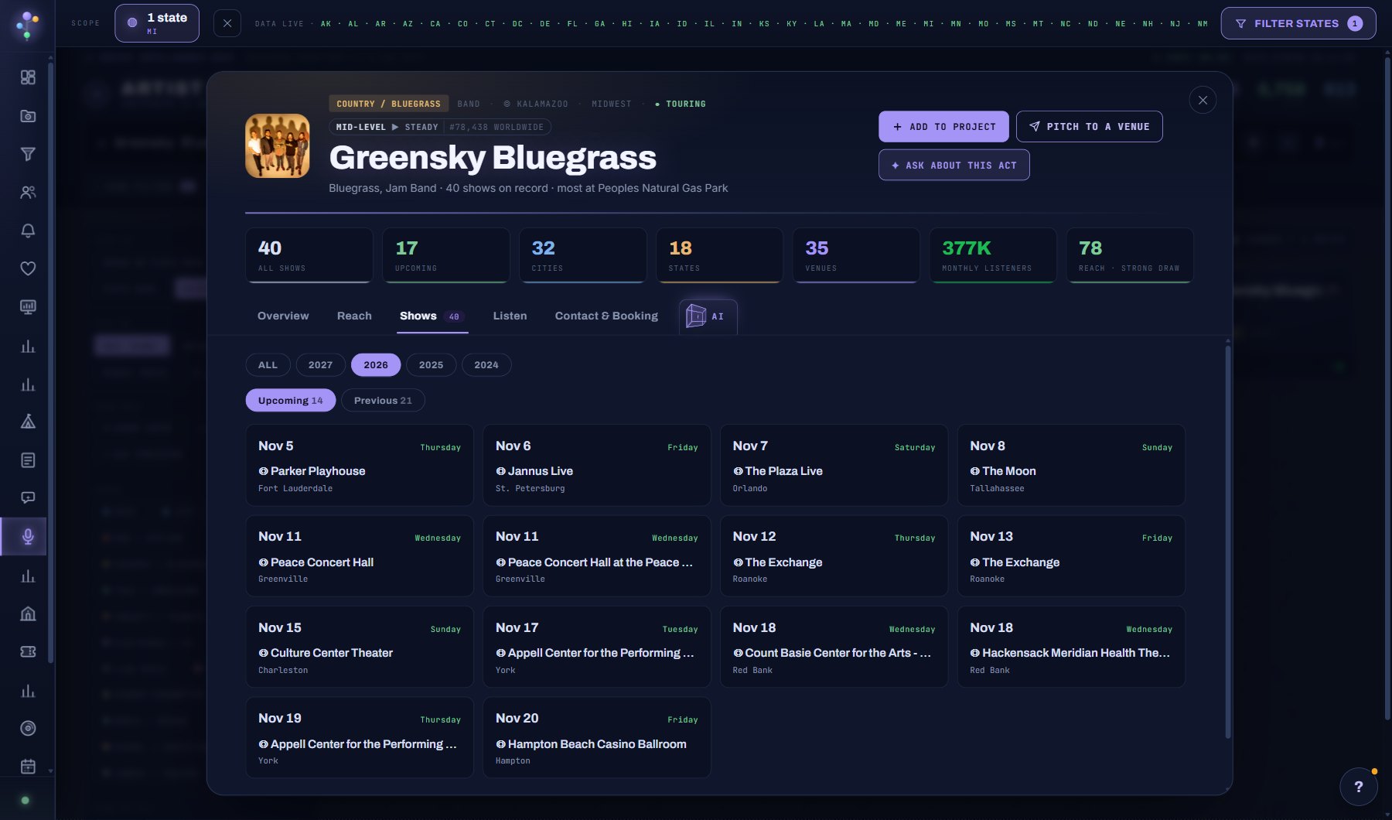This screenshot has height=820, width=1392.
Task: Toggle the Upcoming 14 shows filter
Action: click(x=291, y=400)
